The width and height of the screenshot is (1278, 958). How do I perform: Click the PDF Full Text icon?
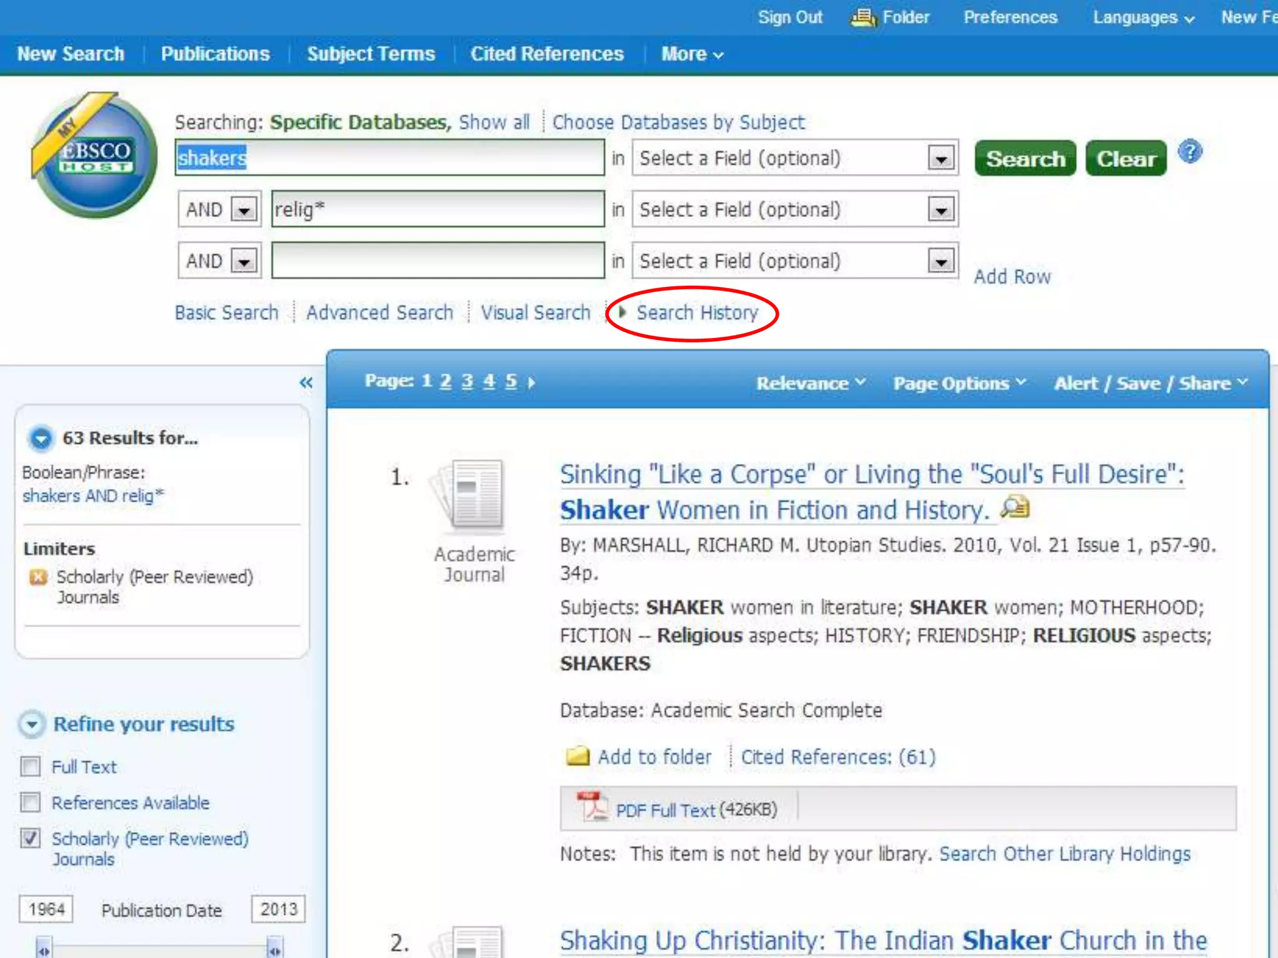[592, 808]
